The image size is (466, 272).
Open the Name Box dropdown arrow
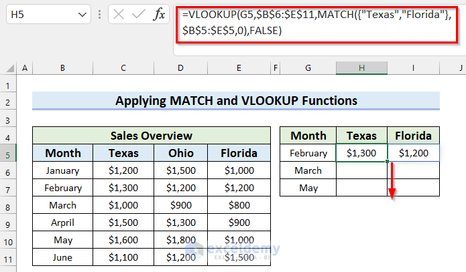point(82,13)
